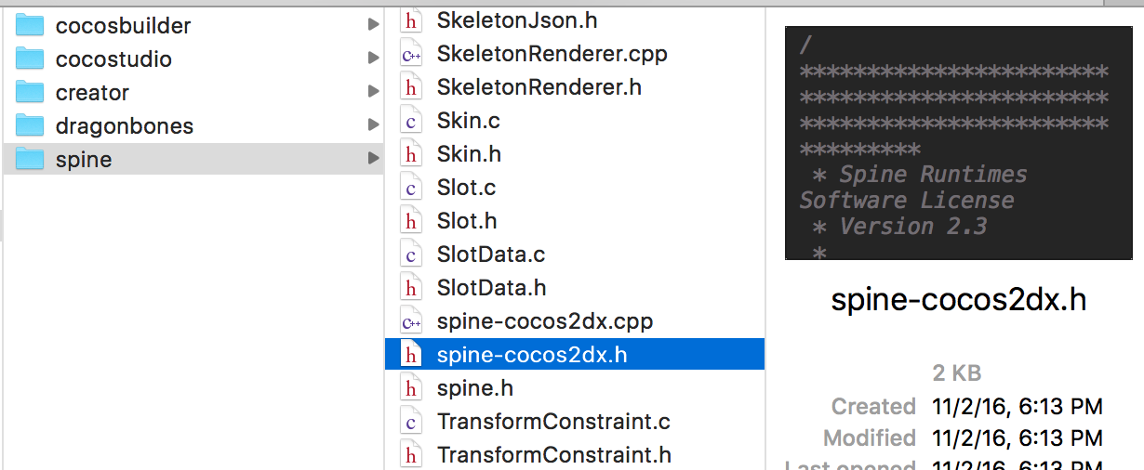Select SlotData.h file name
The height and width of the screenshot is (470, 1144).
click(492, 288)
